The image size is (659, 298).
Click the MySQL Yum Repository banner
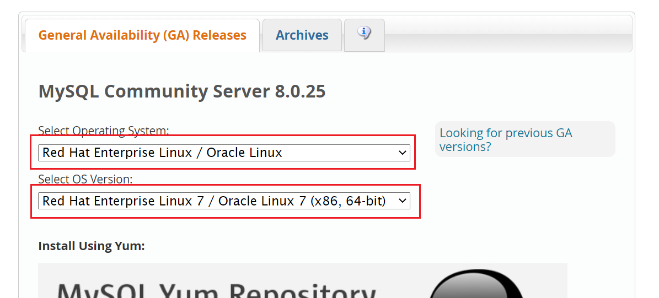coord(303,281)
